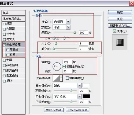Close the 图层样式 dialog
The height and width of the screenshot is (115, 134).
pos(132,3)
